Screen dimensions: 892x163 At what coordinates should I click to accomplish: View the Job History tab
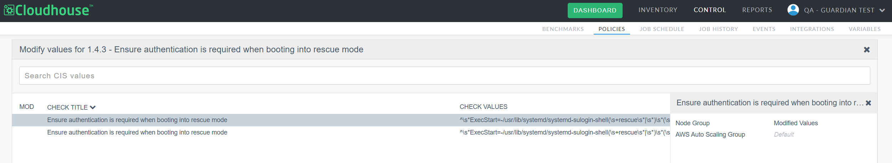tap(718, 29)
